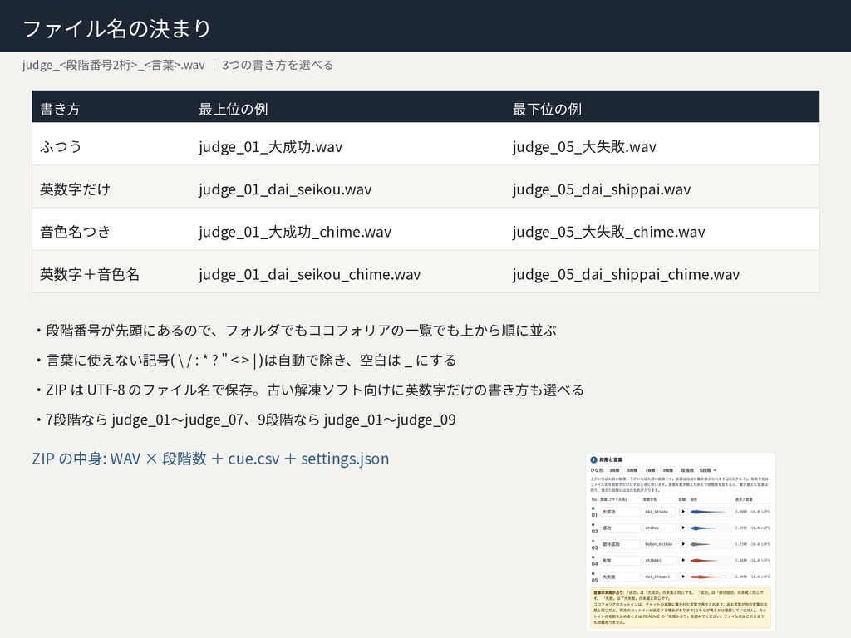
Task: Click the cell judge_05_dai_shippai.wav
Action: pyautogui.click(x=602, y=189)
